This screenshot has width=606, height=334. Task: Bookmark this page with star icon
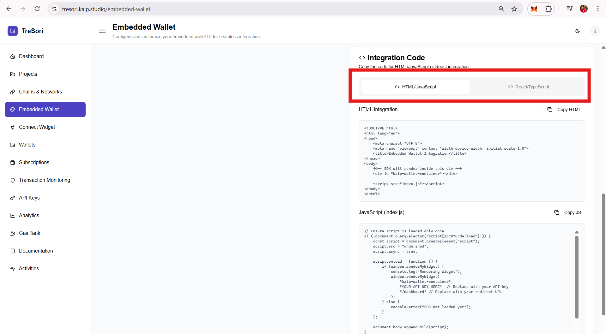click(514, 9)
